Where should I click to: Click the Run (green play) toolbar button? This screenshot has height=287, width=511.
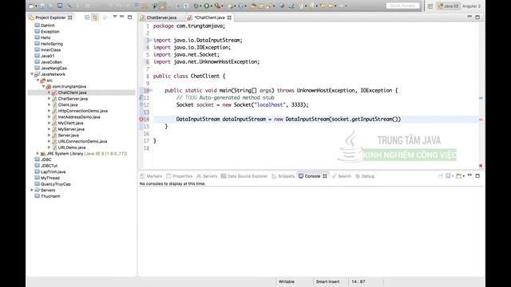point(207,6)
